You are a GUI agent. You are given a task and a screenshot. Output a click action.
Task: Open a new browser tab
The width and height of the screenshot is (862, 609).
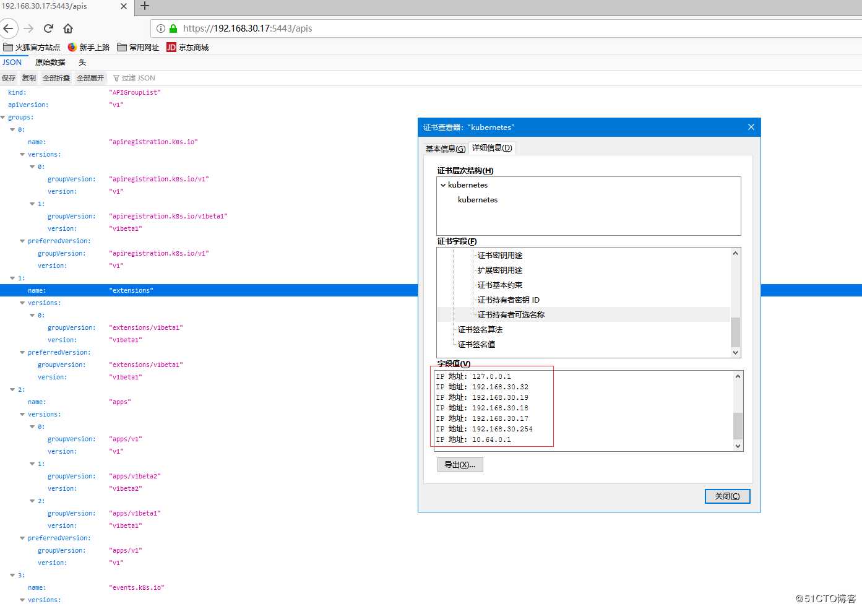point(145,6)
